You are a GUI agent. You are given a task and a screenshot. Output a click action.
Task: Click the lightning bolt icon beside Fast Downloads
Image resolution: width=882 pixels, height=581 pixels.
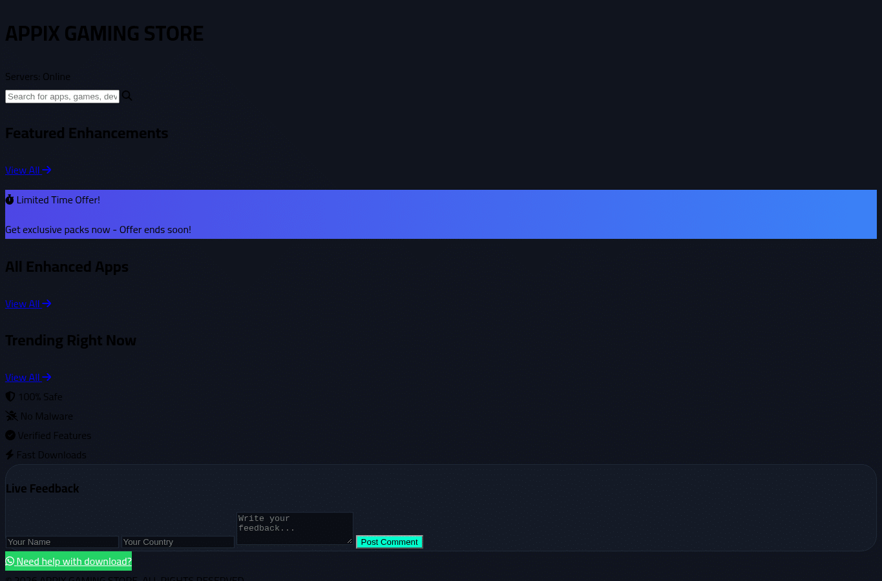(x=10, y=454)
